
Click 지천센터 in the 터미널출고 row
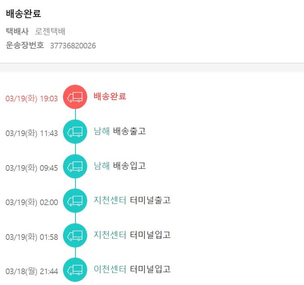point(110,200)
